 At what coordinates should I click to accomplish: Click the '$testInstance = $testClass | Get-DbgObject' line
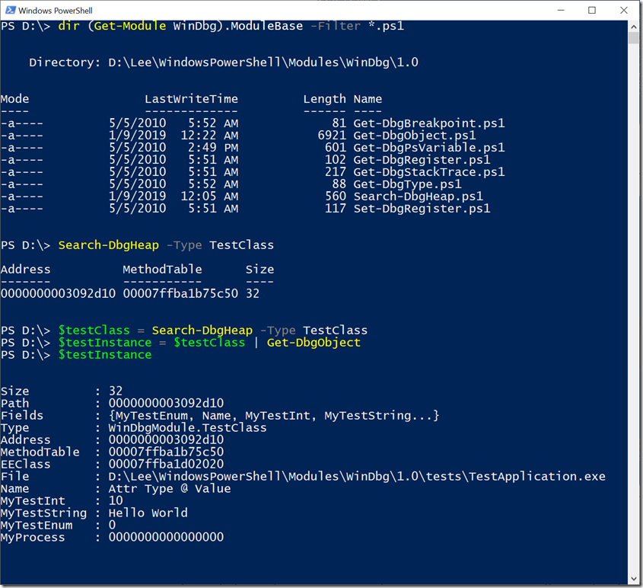click(x=180, y=343)
